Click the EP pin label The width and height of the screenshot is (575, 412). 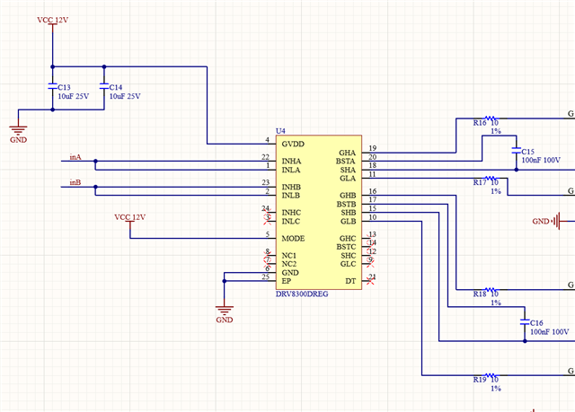(x=287, y=281)
